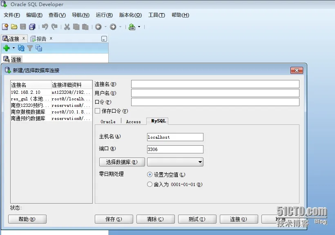This screenshot has width=335, height=235.
Task: Click the Back navigation arrow icon
Action: 98,27
